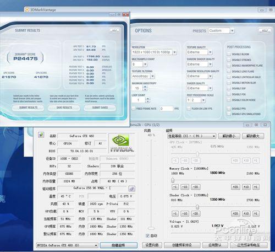Click Shader Clock +1 button

click(256, 213)
